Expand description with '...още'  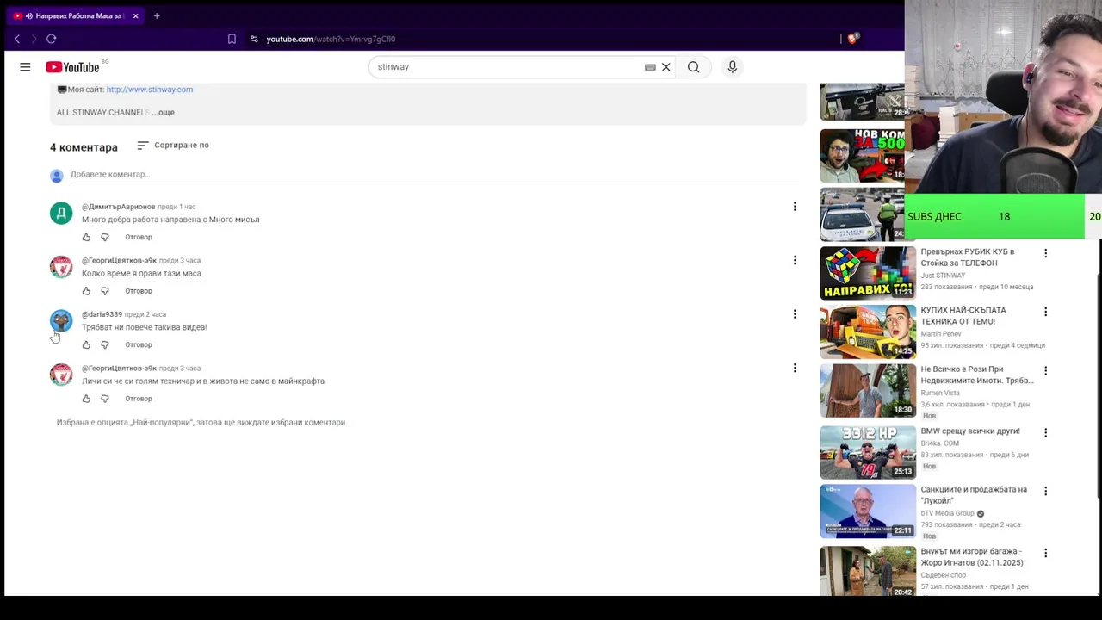[164, 112]
